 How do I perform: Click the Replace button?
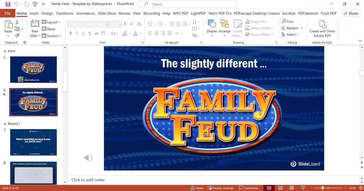click(290, 28)
